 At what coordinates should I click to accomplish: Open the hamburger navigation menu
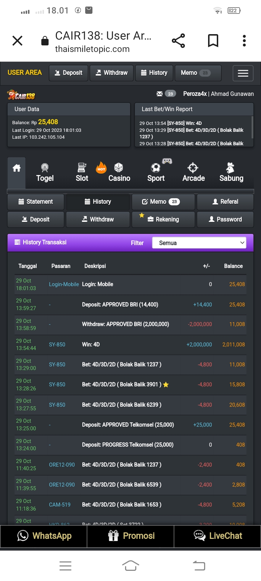(x=243, y=73)
